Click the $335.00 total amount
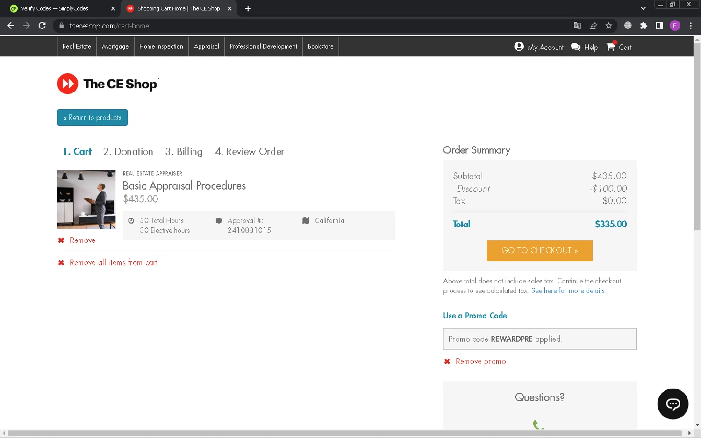The image size is (701, 438). coord(611,224)
